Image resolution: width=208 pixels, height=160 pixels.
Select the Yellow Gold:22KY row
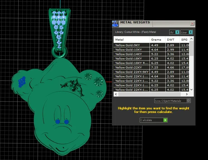pyautogui.click(x=151, y=67)
